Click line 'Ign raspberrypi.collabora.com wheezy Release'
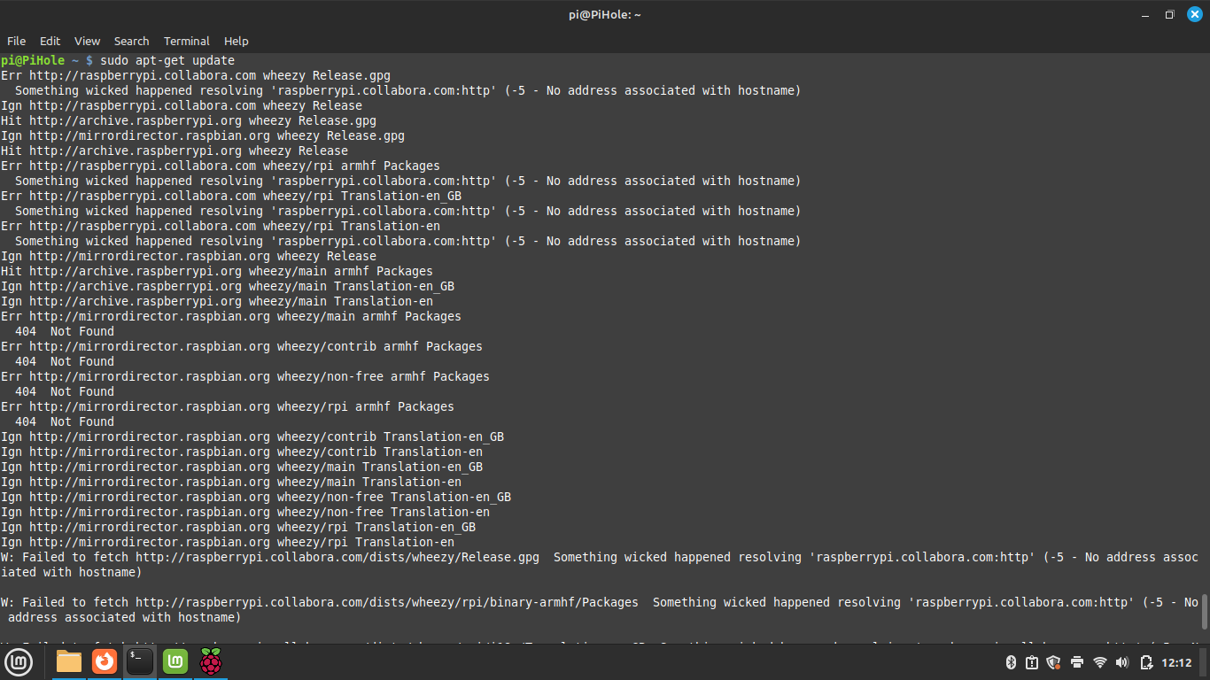Viewport: 1210px width, 680px height. coord(182,105)
